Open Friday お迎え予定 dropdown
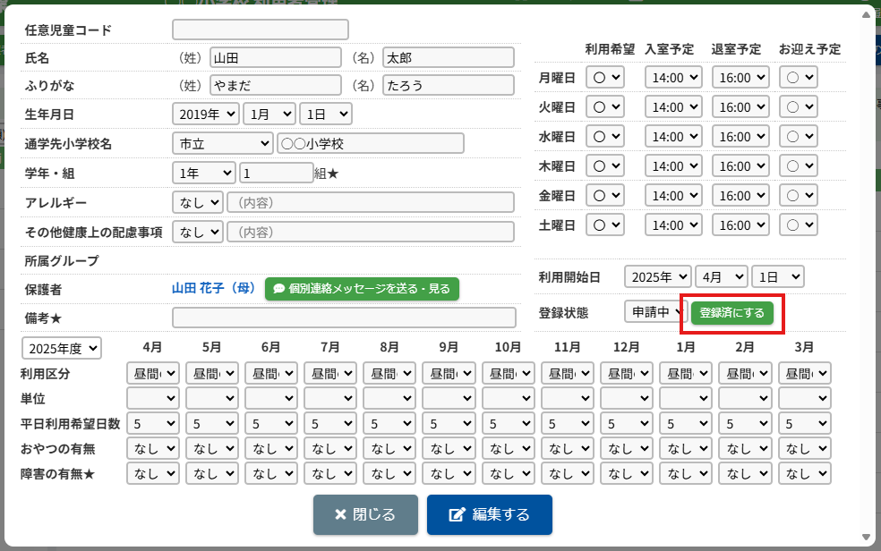Viewport: 881px width, 551px height. (799, 195)
